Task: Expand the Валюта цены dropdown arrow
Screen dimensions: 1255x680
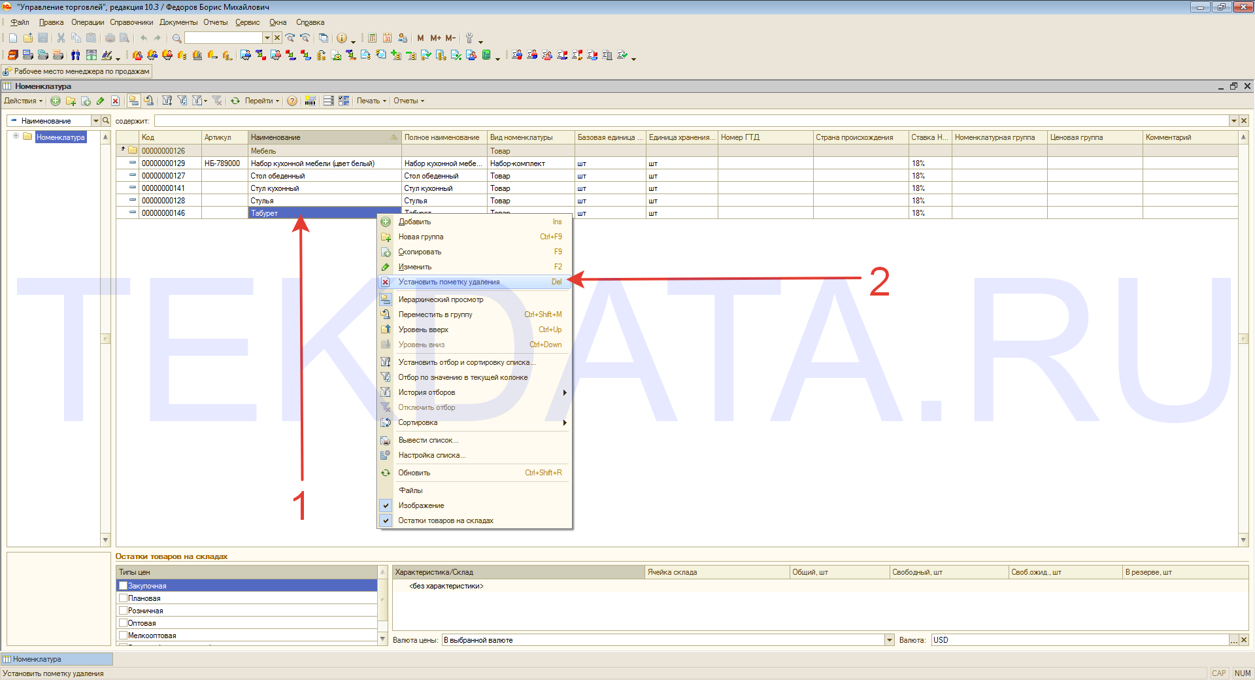Action: pyautogui.click(x=889, y=640)
